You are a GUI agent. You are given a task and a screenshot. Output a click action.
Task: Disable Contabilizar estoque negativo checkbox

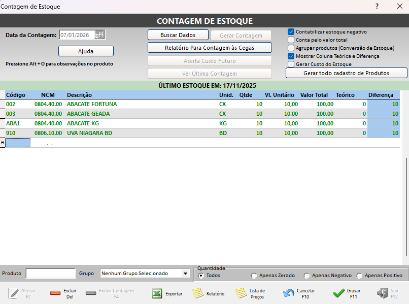[x=291, y=31]
